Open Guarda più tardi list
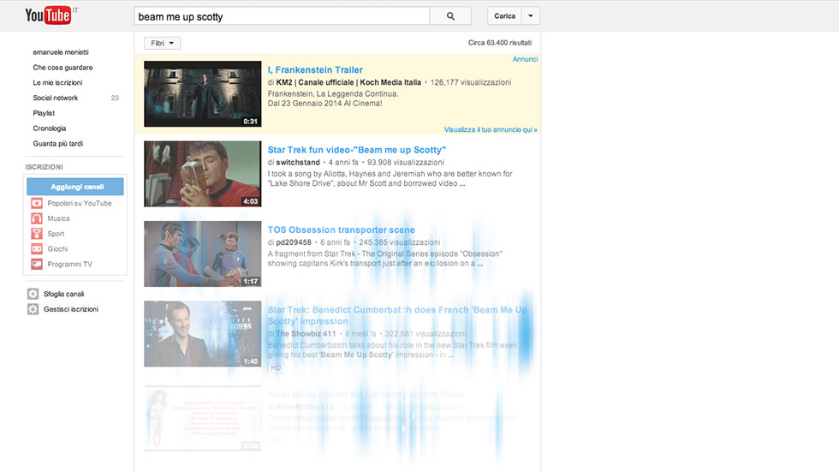The height and width of the screenshot is (471, 839). (58, 144)
